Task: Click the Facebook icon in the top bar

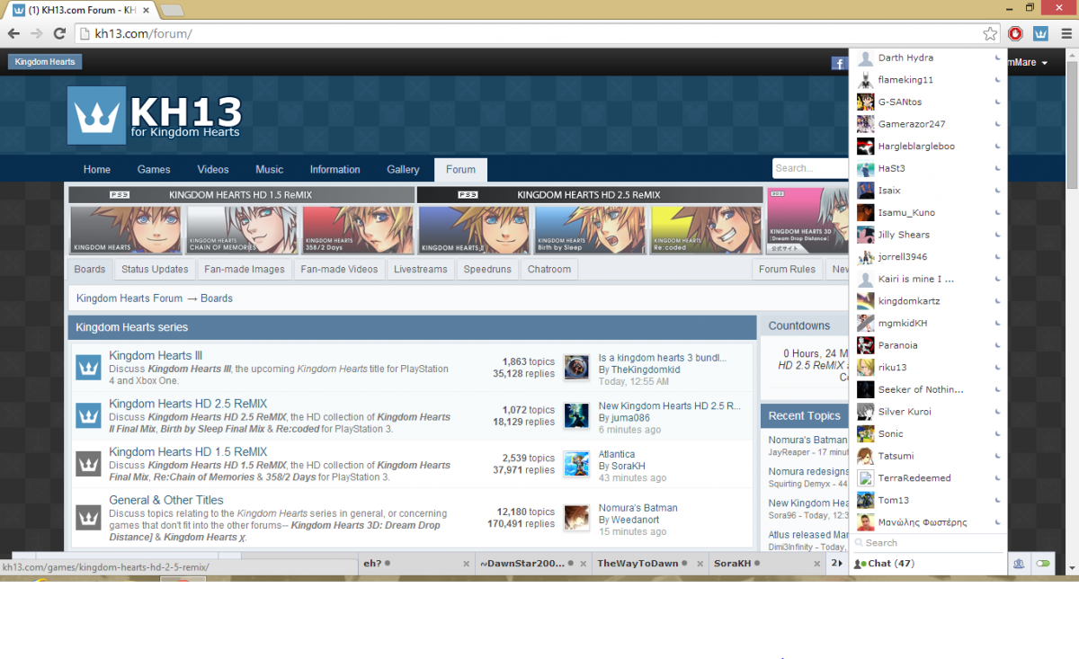Action: click(x=839, y=63)
